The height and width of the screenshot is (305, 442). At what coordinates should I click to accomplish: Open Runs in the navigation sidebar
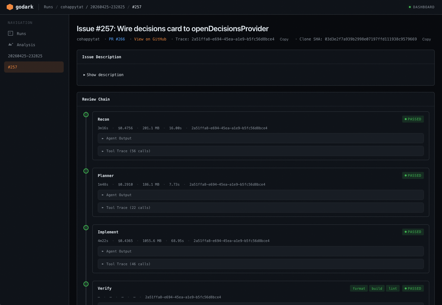(x=34, y=33)
